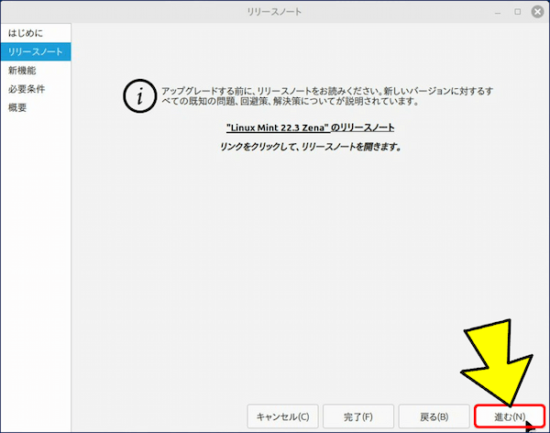
Task: Open the 新機能 sidebar page
Action: [36, 71]
